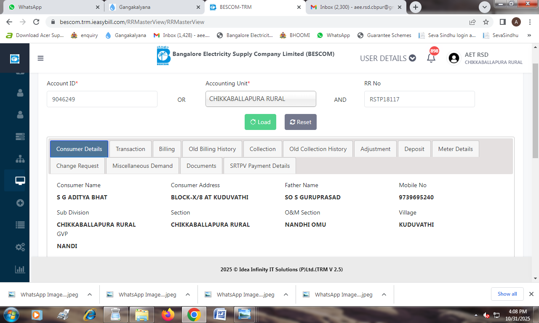
Task: Open the list icon in the sidebar
Action: pos(20,225)
